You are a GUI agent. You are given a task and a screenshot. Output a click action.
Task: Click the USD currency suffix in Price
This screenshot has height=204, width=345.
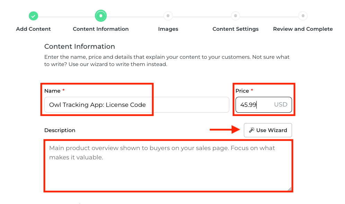[281, 105]
